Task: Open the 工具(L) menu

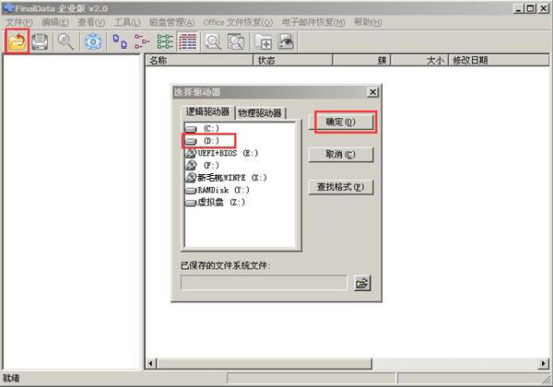Action: tap(127, 22)
